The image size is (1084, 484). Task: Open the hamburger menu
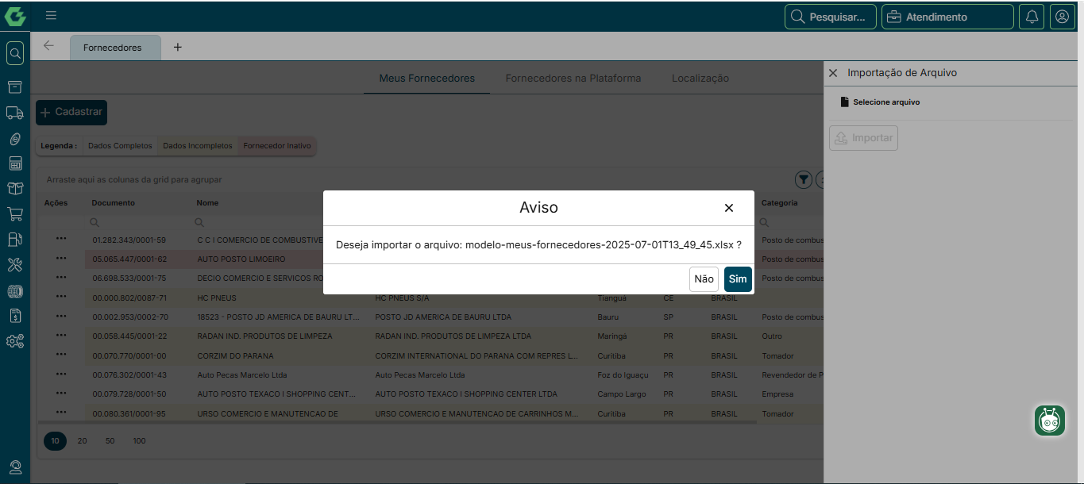coord(51,16)
